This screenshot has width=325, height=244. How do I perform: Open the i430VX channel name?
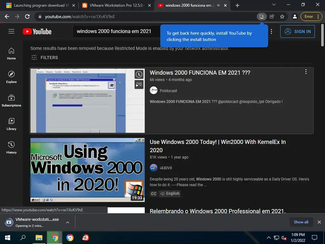click(166, 168)
